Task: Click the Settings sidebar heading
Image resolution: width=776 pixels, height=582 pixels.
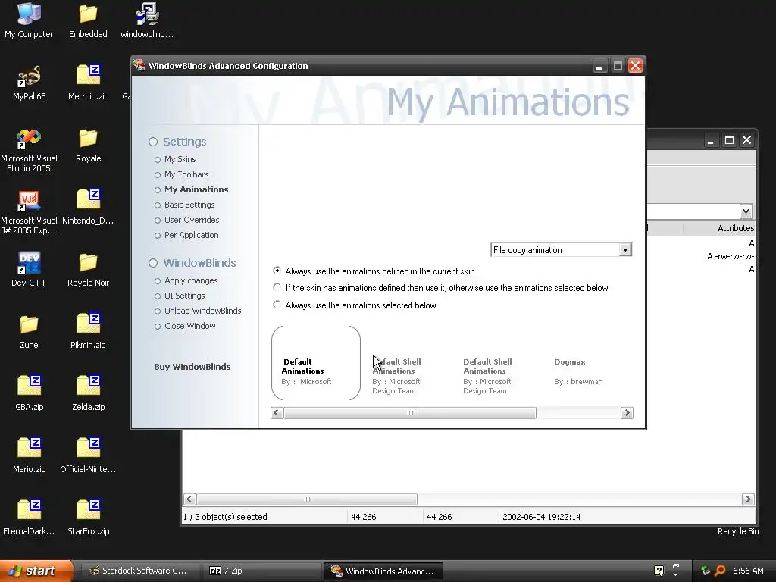Action: [x=185, y=142]
